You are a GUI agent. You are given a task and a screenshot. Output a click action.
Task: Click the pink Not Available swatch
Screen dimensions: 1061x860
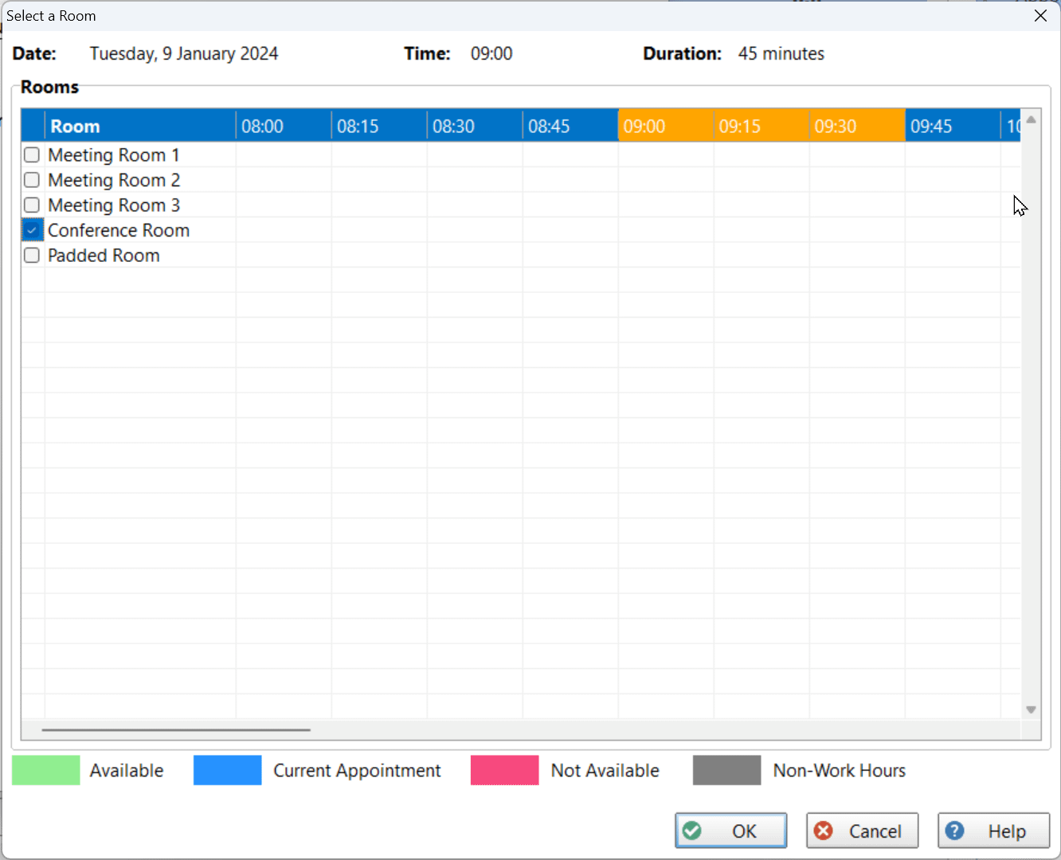pyautogui.click(x=504, y=770)
